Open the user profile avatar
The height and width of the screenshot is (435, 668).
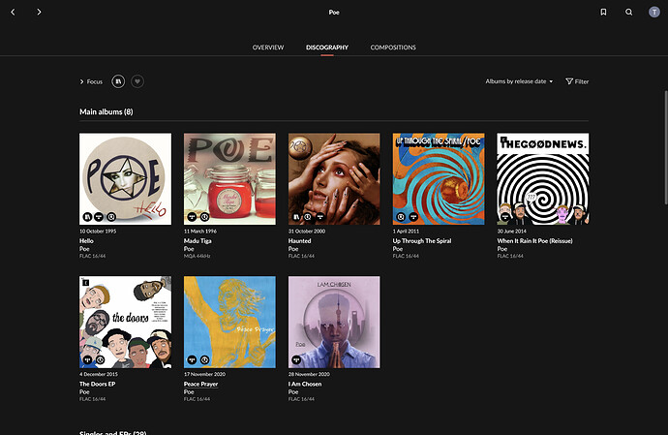654,12
